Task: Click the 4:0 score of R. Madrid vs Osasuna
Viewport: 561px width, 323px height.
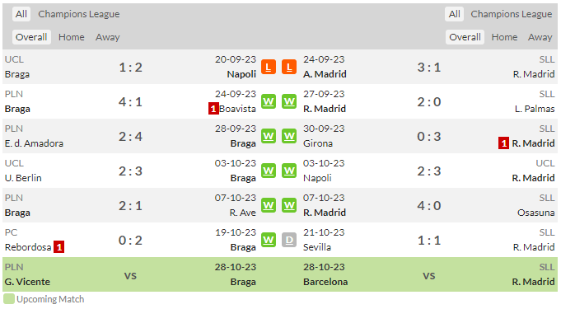Action: point(429,206)
